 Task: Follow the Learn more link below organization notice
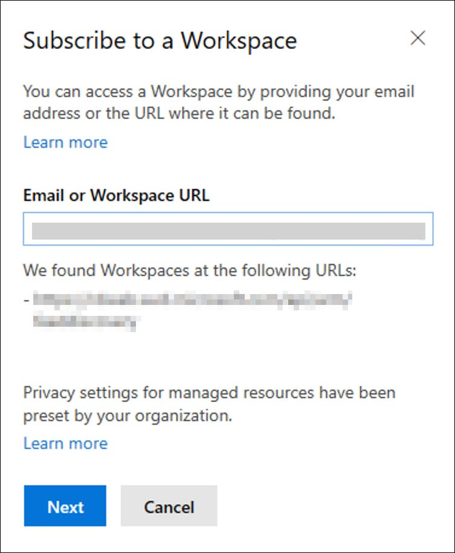pos(65,443)
